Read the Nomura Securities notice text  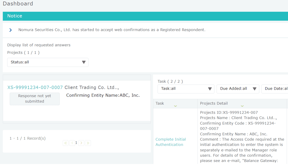(x=112, y=30)
